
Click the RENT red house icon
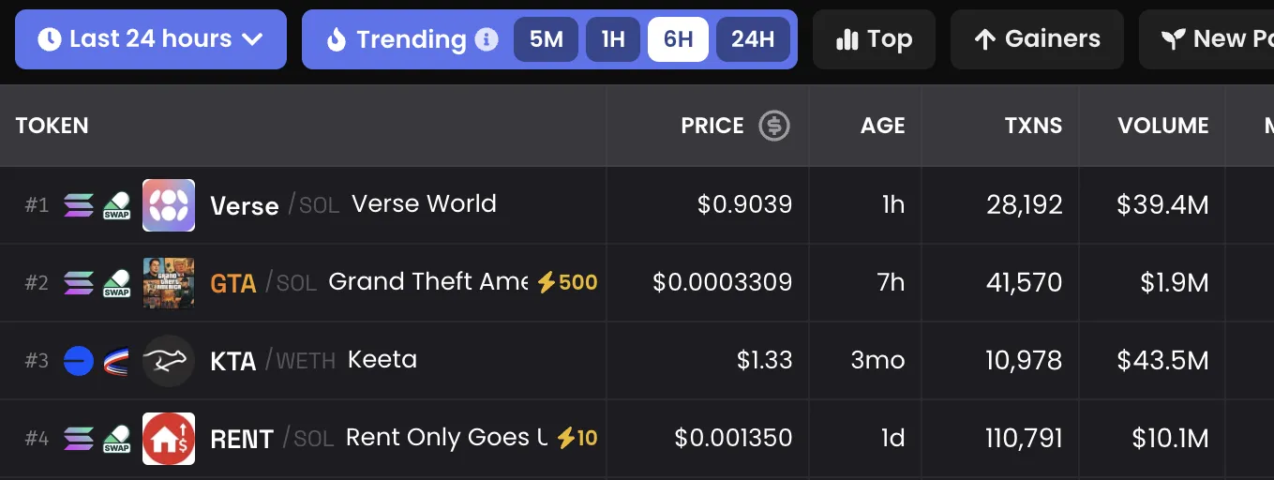(x=169, y=439)
